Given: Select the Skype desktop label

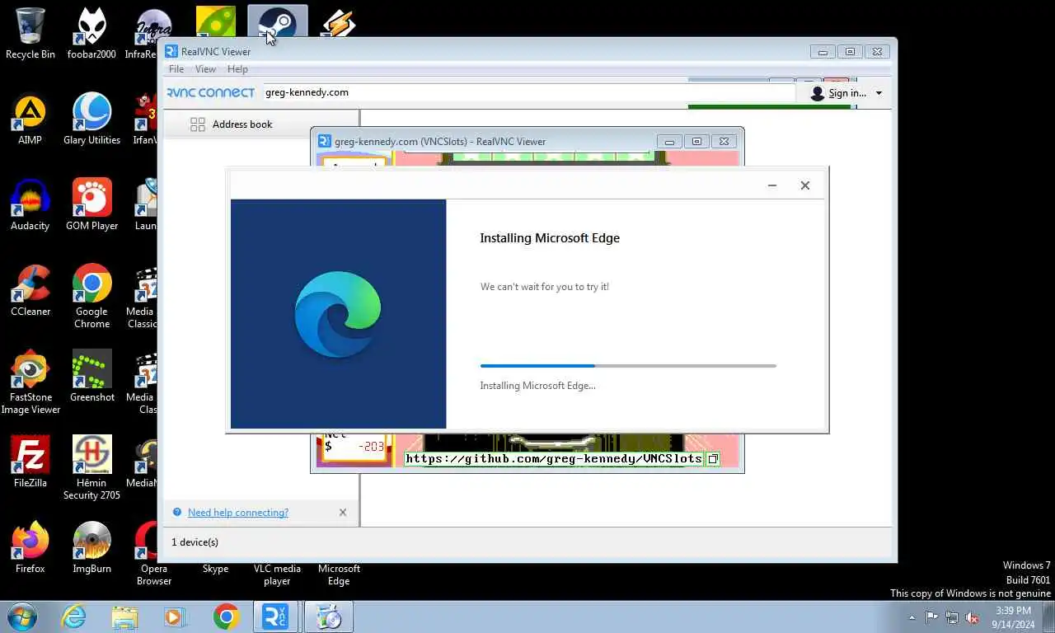Looking at the screenshot, I should click(x=215, y=569).
